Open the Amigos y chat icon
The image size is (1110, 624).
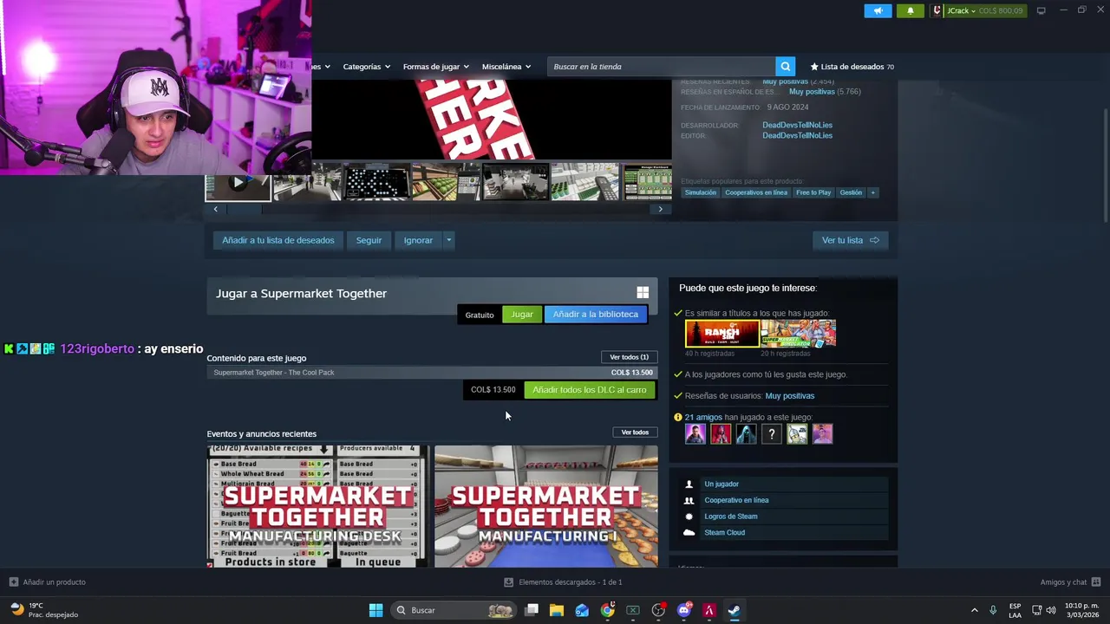(x=1096, y=582)
